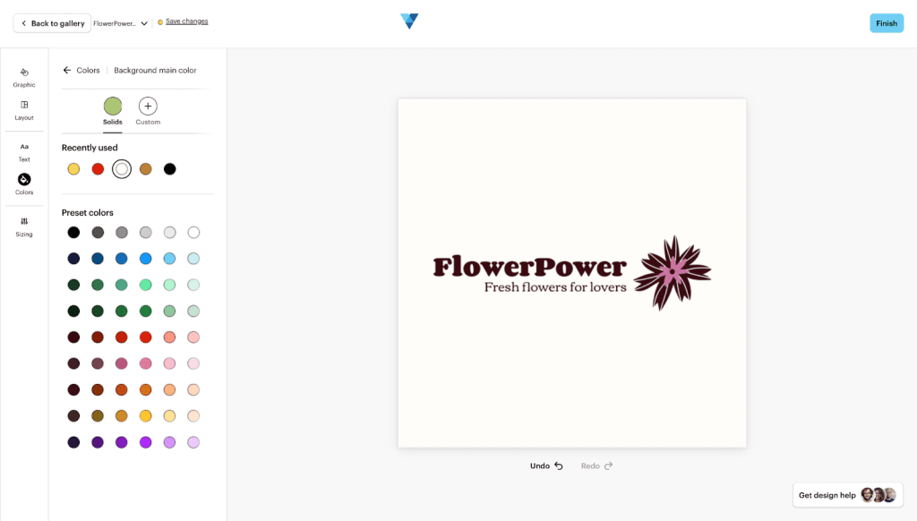Open the Text panel
The image size is (917, 521).
[x=24, y=153]
